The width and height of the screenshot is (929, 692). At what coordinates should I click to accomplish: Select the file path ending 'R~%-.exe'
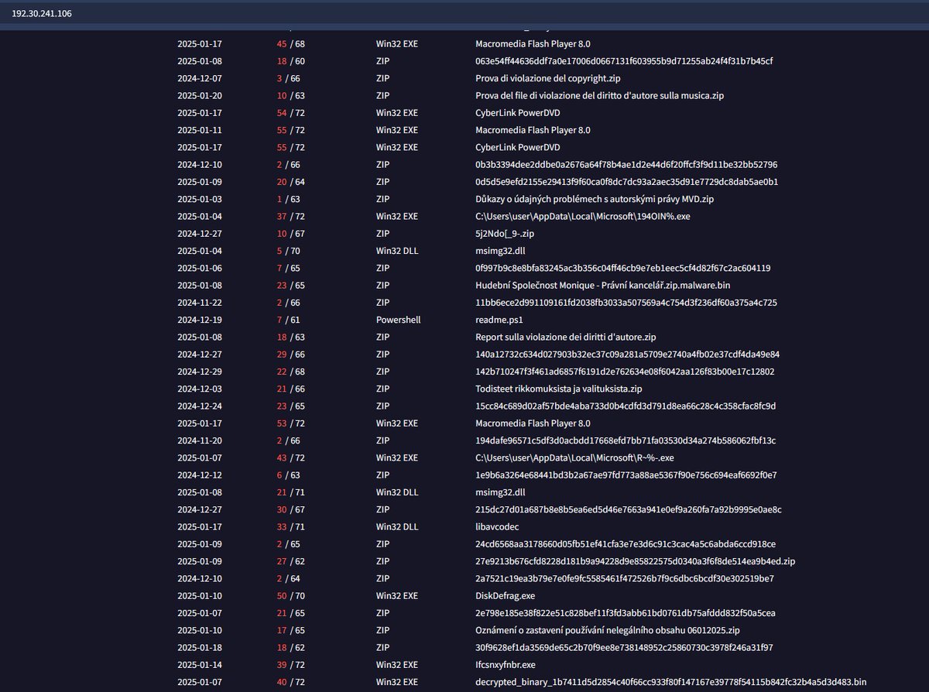coord(576,458)
